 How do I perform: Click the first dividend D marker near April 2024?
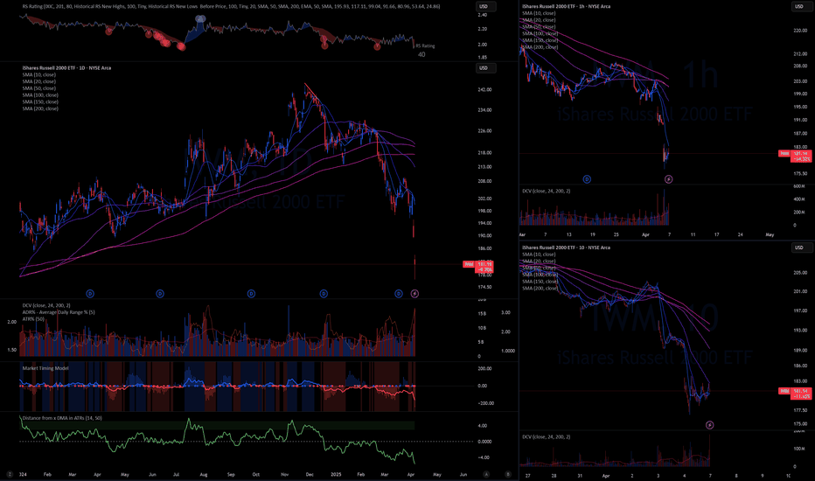(90, 294)
